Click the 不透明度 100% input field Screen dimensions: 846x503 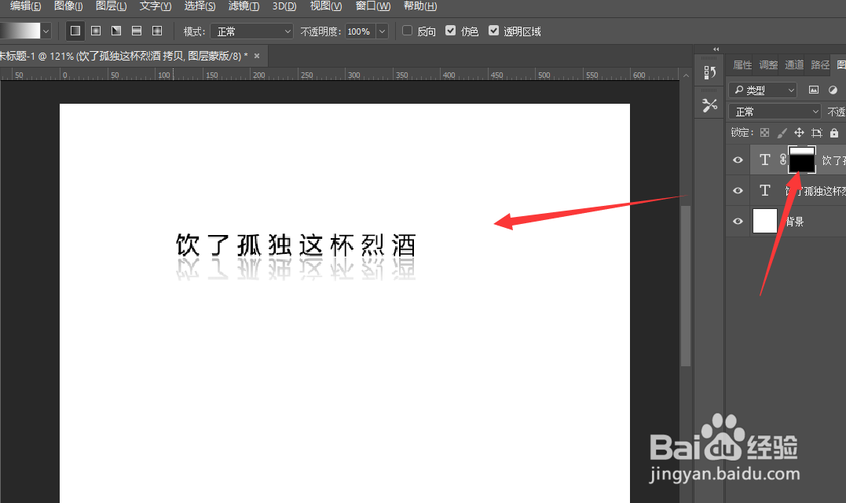[359, 31]
